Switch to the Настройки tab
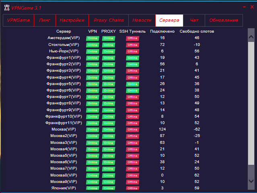 72,20
